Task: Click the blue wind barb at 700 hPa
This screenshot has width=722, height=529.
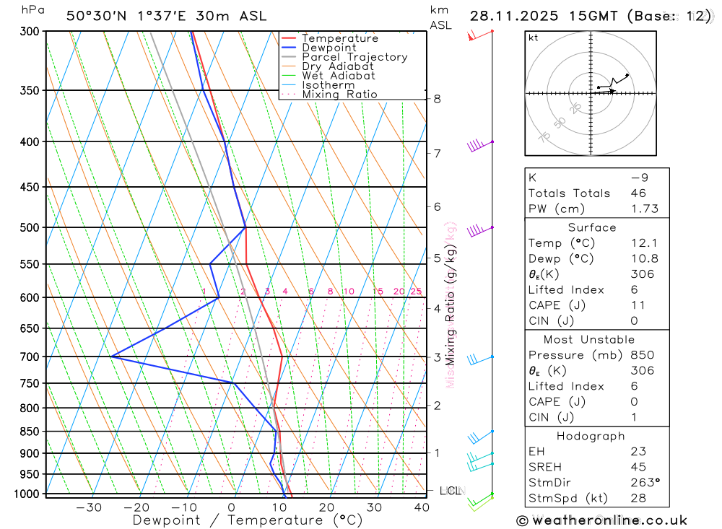Action: pos(480,359)
